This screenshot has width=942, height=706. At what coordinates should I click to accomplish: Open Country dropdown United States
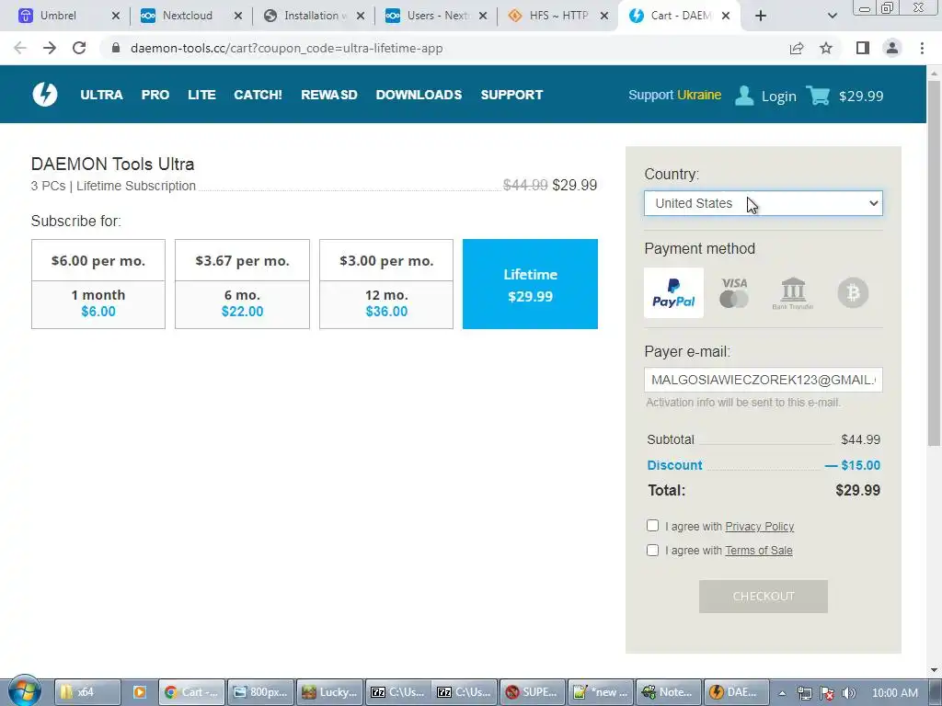coord(763,203)
